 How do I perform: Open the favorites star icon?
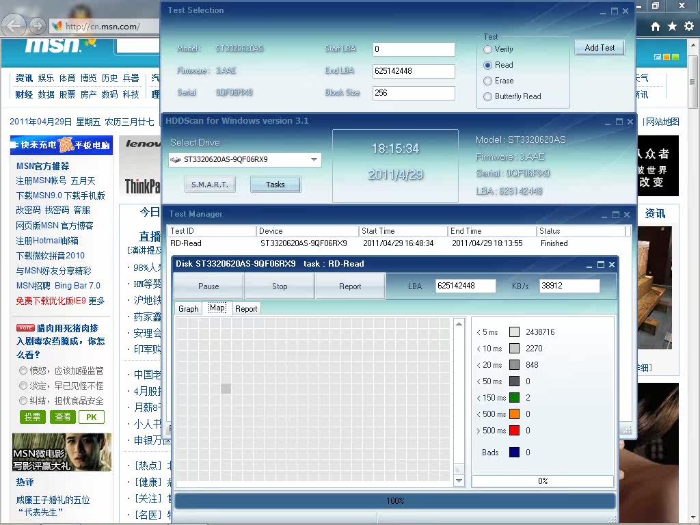point(672,26)
